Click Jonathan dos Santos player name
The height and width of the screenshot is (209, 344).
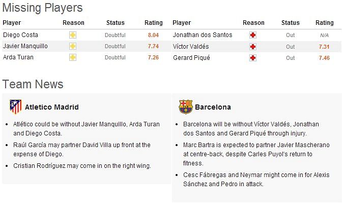click(x=203, y=35)
